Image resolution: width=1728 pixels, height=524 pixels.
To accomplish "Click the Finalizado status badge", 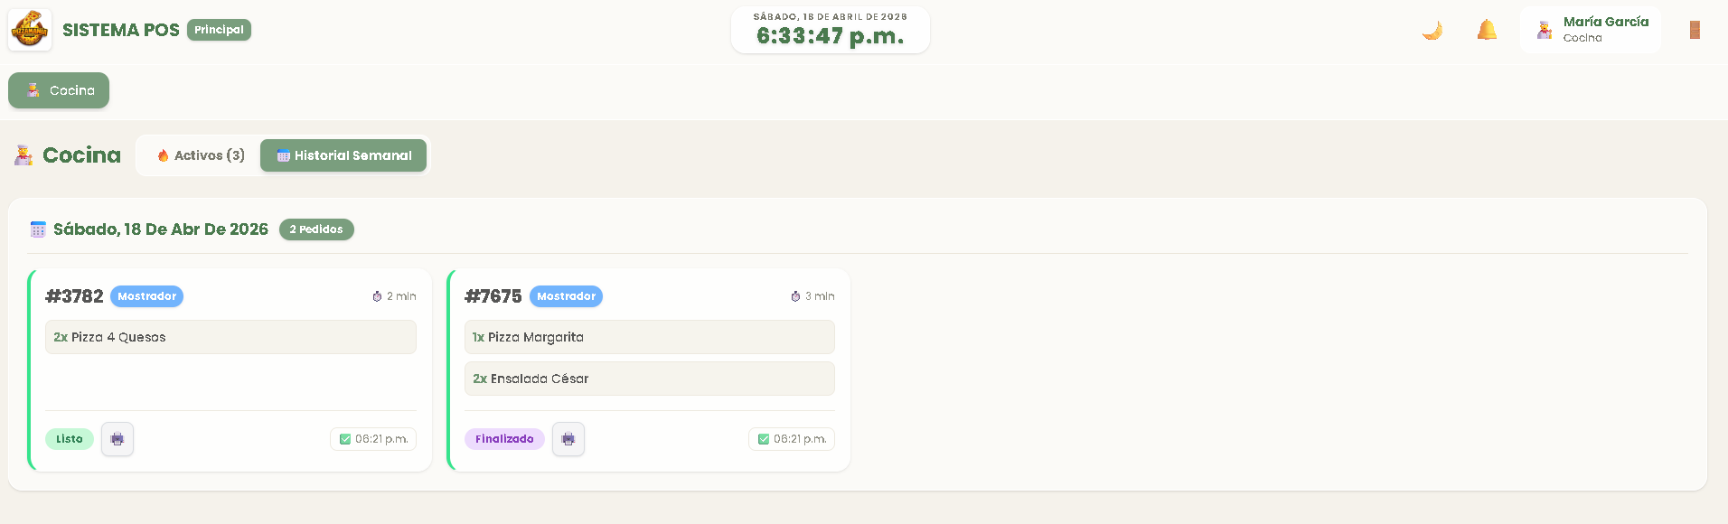I will (504, 439).
